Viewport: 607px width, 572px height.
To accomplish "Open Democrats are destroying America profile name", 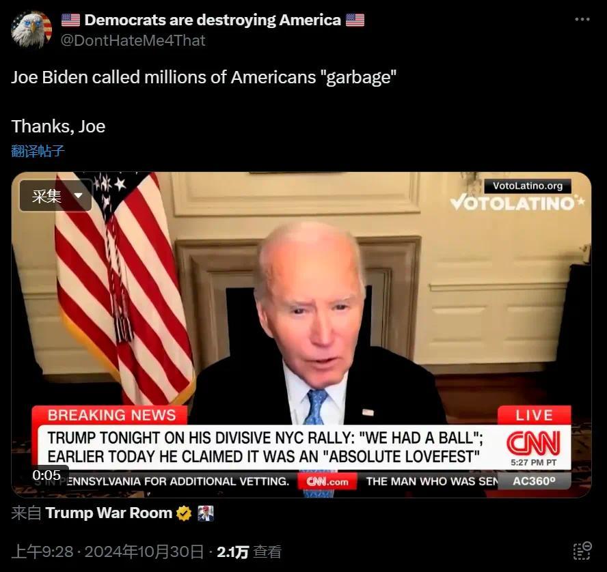I will click(213, 20).
